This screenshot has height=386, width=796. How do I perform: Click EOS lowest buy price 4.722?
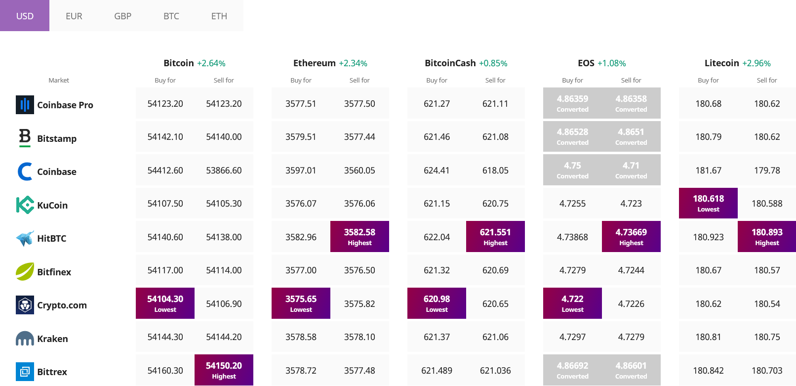(x=572, y=303)
